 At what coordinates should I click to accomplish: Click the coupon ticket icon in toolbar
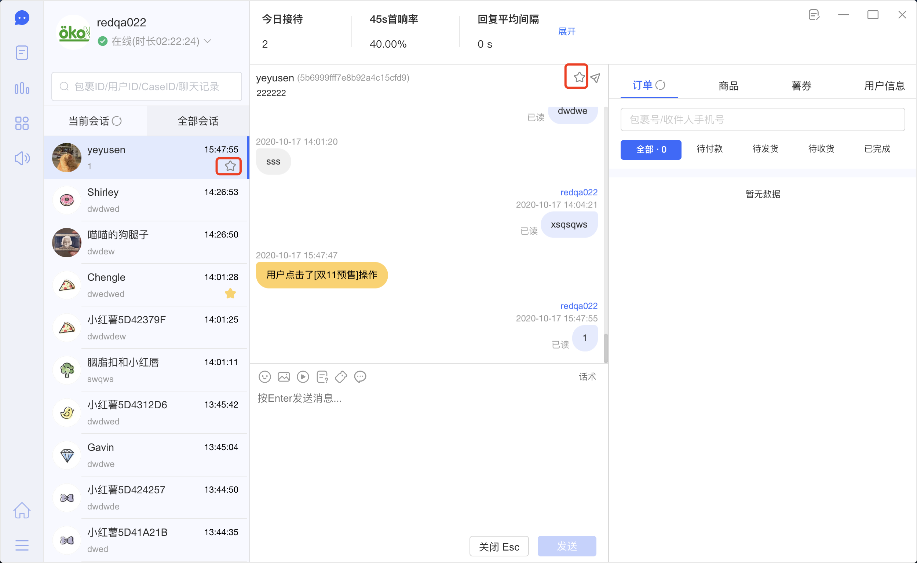[x=341, y=377]
